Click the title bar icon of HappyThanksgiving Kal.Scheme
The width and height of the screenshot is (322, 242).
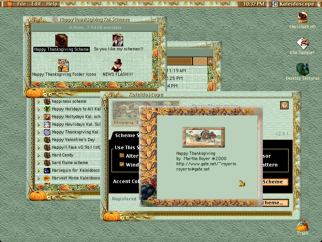55,19
